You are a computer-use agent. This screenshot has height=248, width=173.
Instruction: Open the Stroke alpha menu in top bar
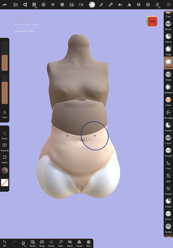pyautogui.click(x=92, y=5)
